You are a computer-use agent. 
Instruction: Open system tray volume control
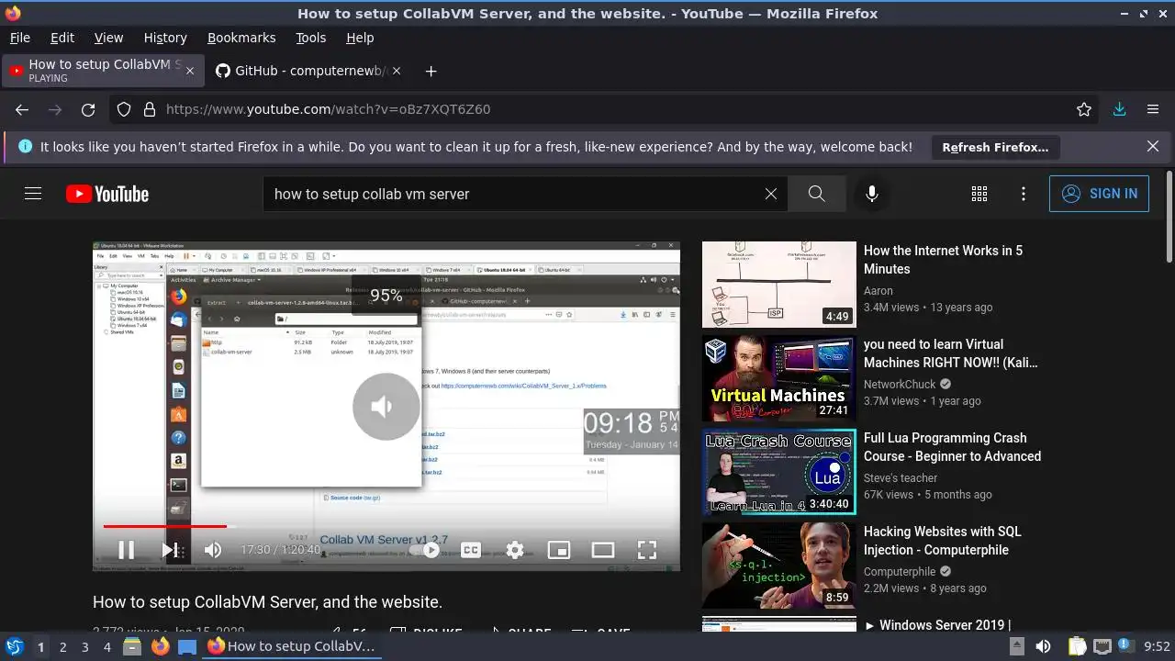1043,647
